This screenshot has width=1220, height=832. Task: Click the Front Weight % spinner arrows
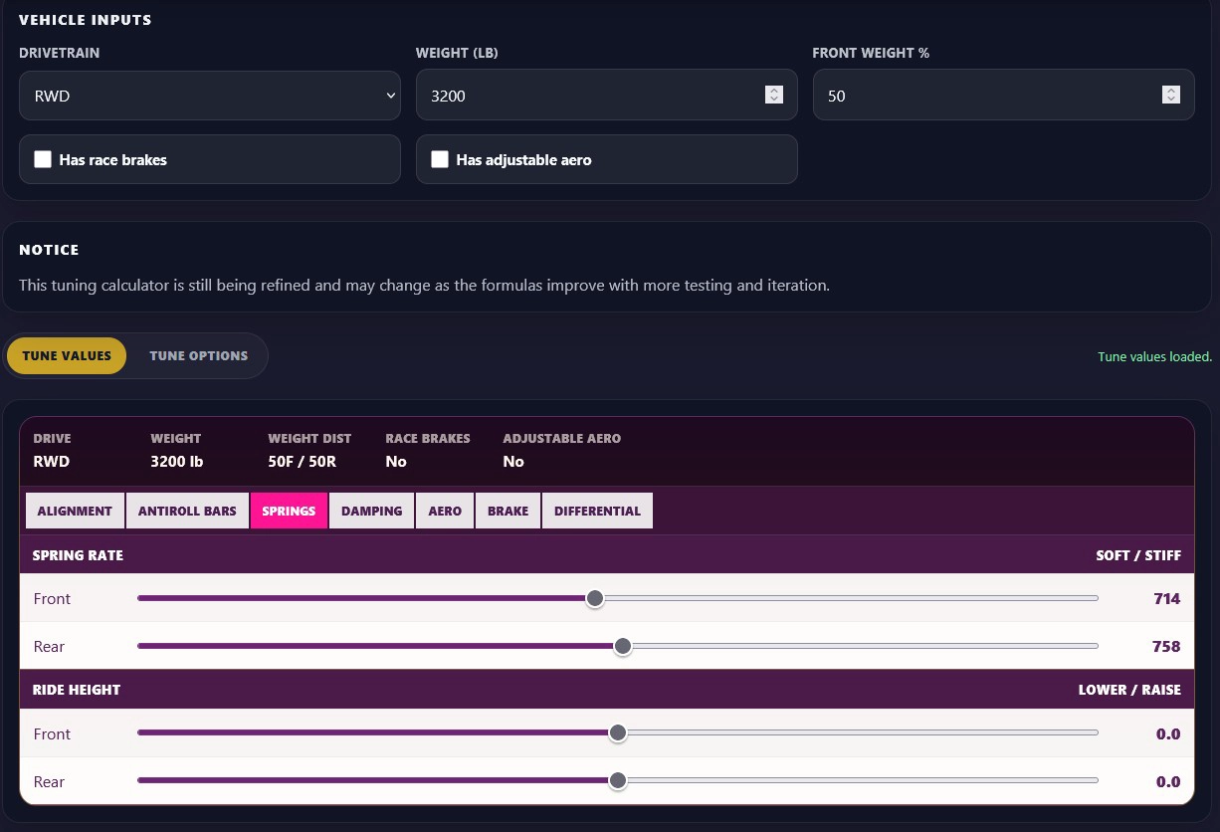(x=1170, y=95)
